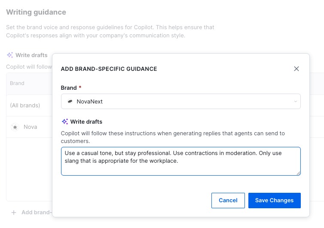Screen dimensions: 324x228
Task: Click the sparkle icon in the dialog
Action: click(65, 122)
